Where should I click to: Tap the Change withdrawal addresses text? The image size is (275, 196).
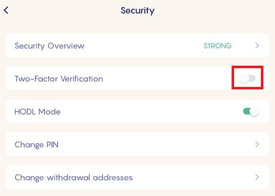pyautogui.click(x=74, y=177)
